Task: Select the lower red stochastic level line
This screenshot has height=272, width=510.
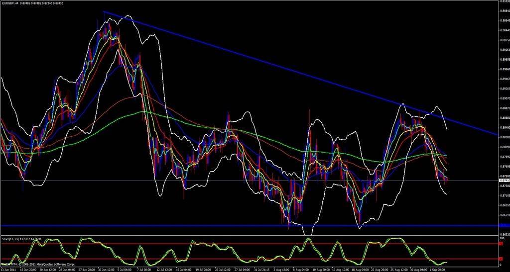Action: 149,259
